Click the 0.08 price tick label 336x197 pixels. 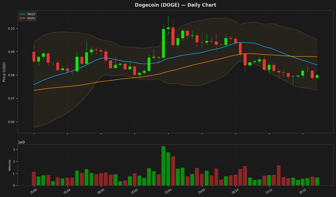[12, 75]
